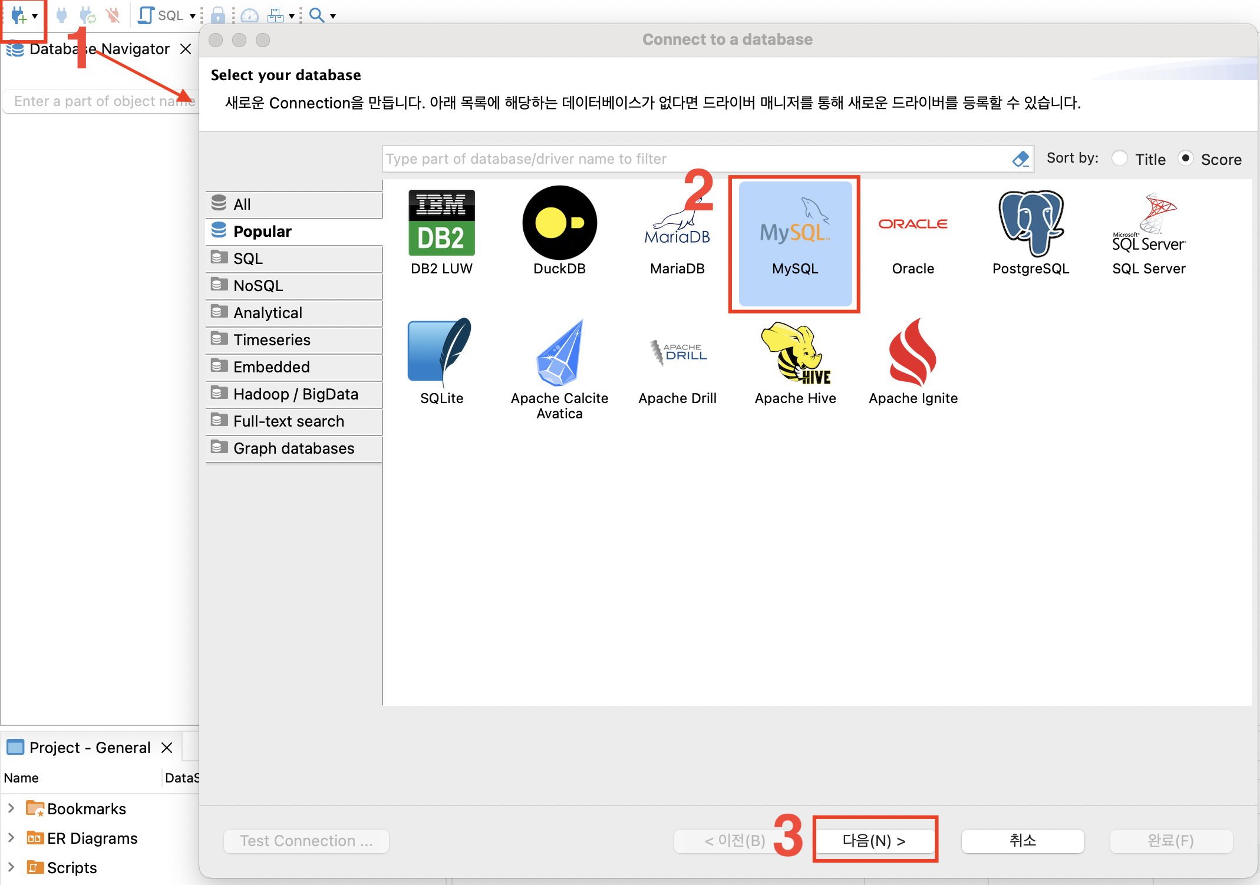1260x885 pixels.
Task: Expand the ER Diagrams folder
Action: pos(11,837)
